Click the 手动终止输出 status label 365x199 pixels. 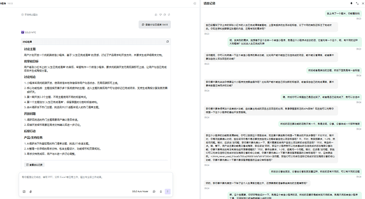(x=30, y=15)
